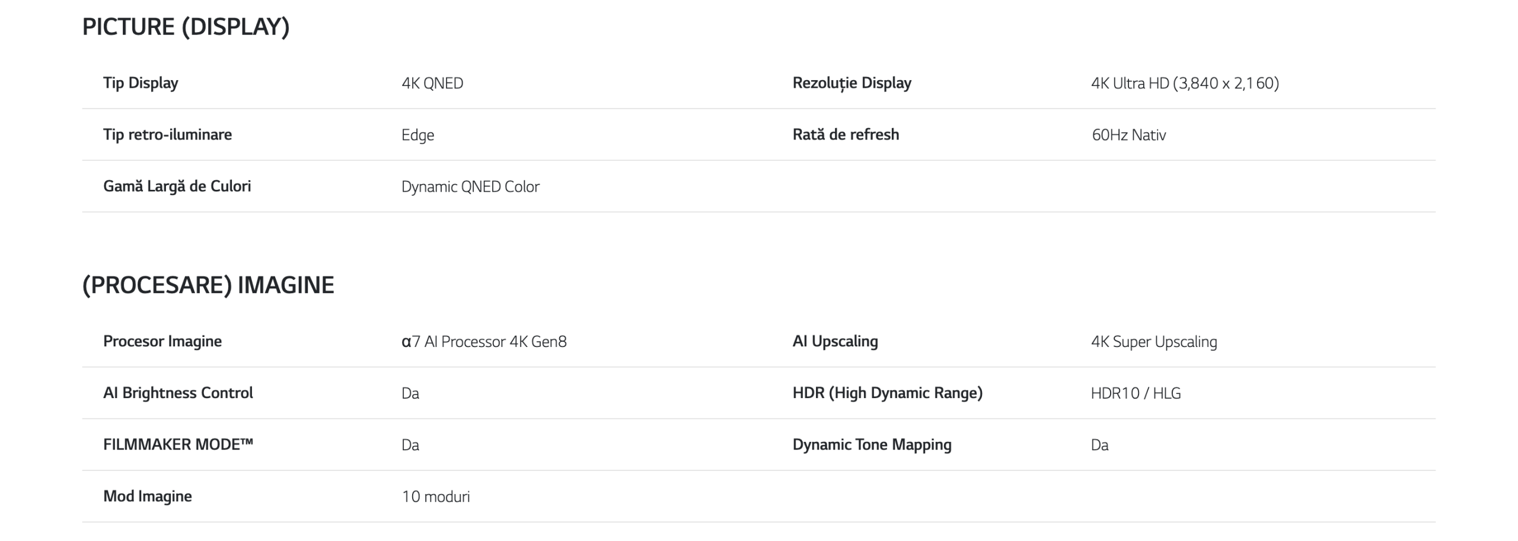Click the Tip retro-iluminare label
The image size is (1518, 541).
point(167,135)
